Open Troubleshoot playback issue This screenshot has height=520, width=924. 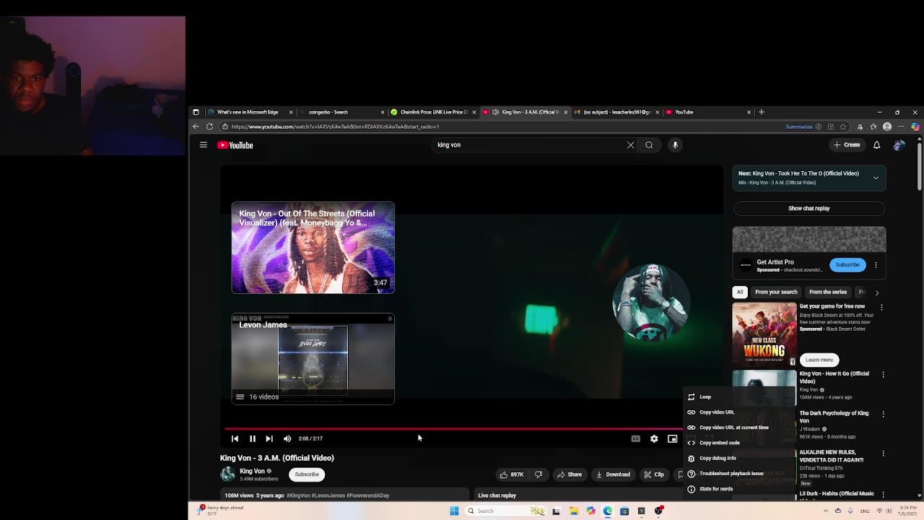pyautogui.click(x=738, y=474)
